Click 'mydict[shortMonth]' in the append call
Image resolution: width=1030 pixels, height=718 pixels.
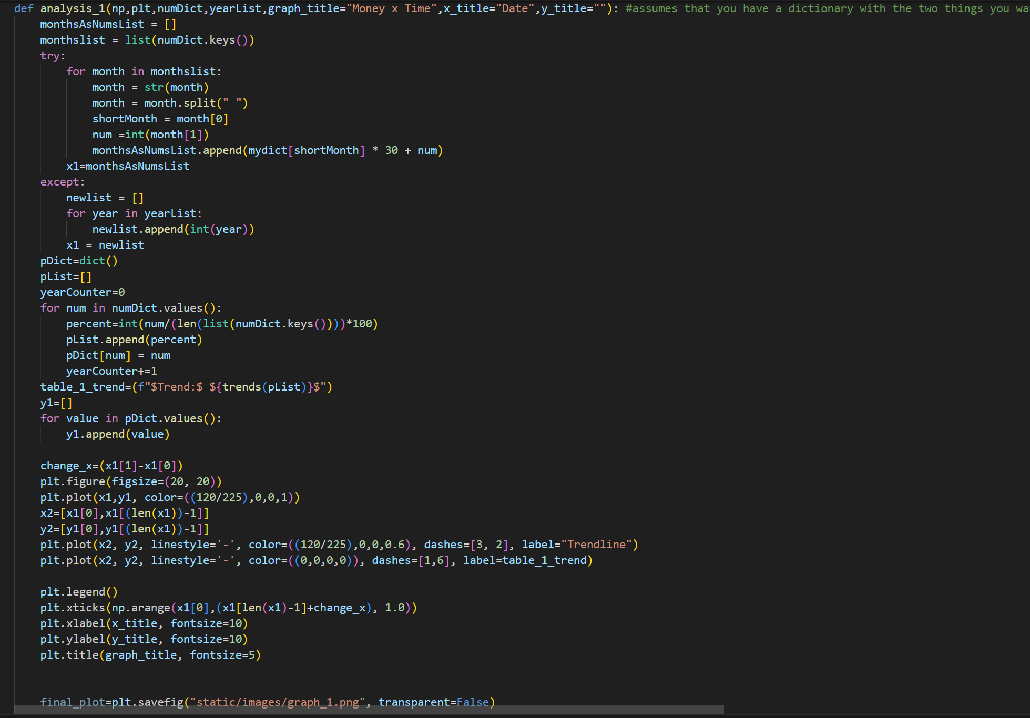click(307, 150)
